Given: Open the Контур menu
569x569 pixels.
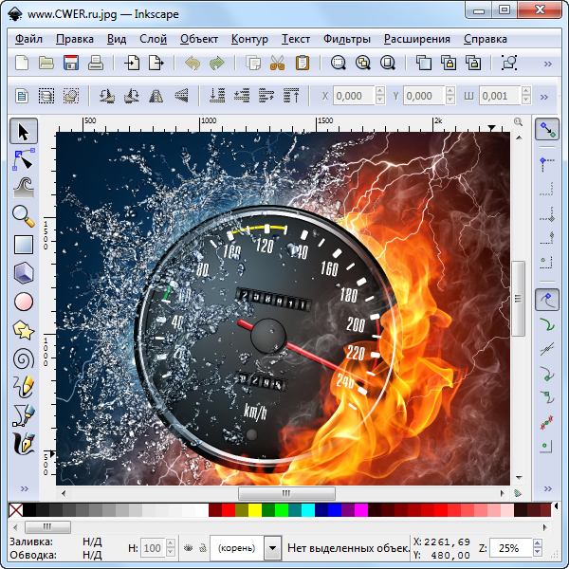Looking at the screenshot, I should click(249, 39).
